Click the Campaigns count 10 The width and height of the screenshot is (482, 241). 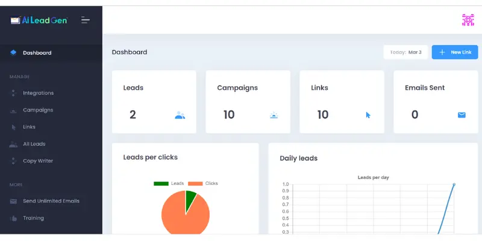pyautogui.click(x=229, y=115)
